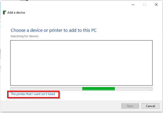Click the greyed-out maximize window icon
This screenshot has height=113, width=163.
[x=145, y=4]
